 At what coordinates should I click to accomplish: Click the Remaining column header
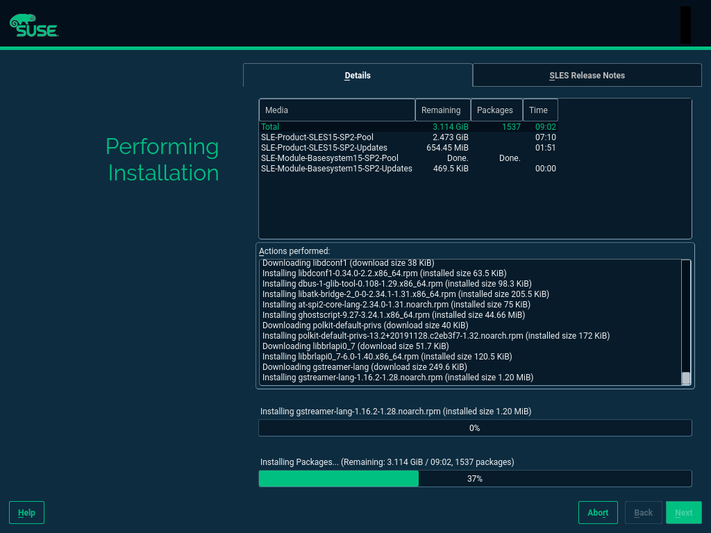(442, 110)
